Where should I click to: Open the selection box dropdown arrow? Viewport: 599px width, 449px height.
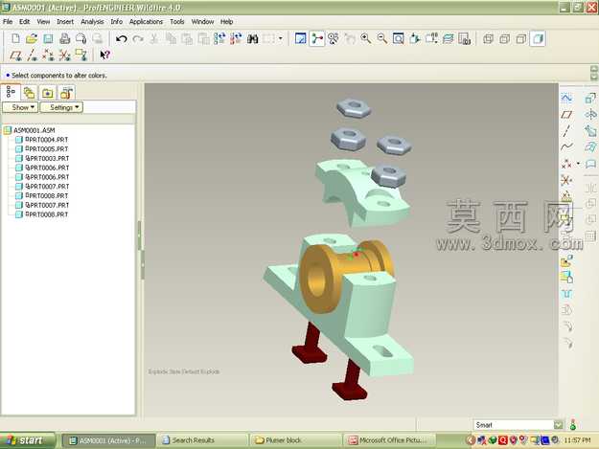[281, 39]
